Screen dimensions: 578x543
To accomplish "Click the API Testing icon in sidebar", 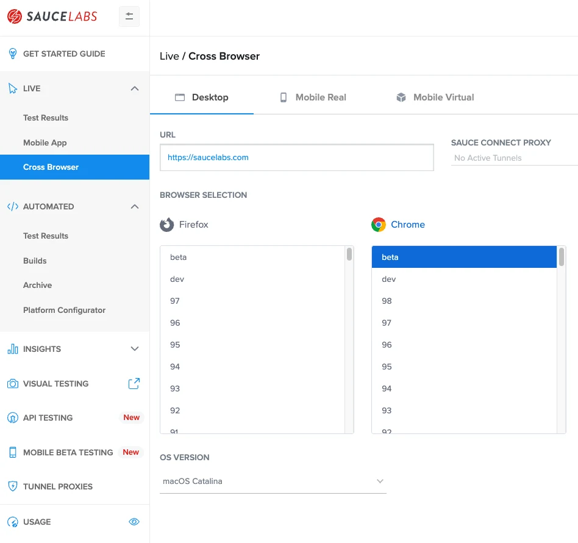I will (x=12, y=418).
